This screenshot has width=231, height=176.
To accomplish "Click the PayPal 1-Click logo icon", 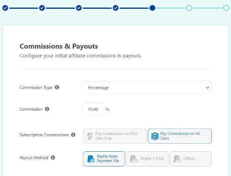I will click(x=134, y=159).
